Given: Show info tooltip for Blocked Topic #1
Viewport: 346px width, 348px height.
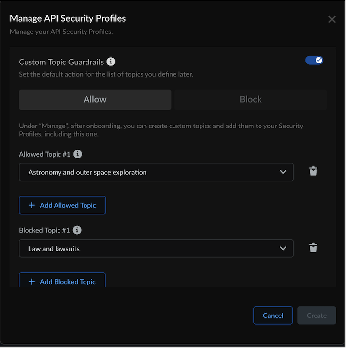Looking at the screenshot, I should [77, 230].
